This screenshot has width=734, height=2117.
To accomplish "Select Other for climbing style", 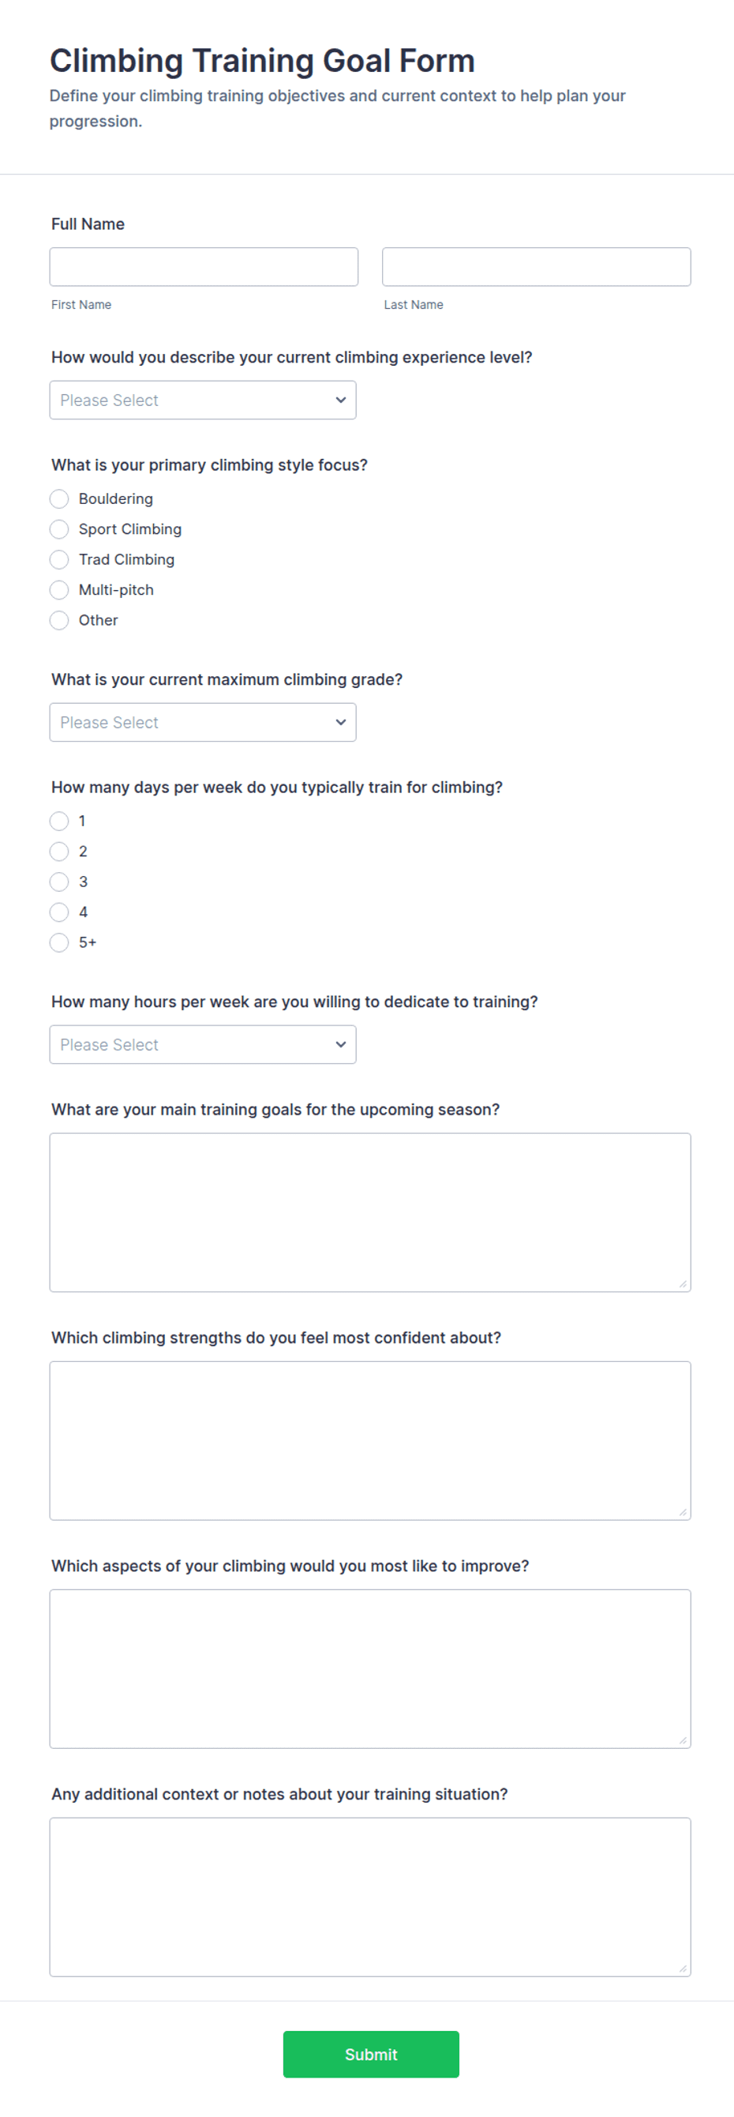I will (x=59, y=620).
